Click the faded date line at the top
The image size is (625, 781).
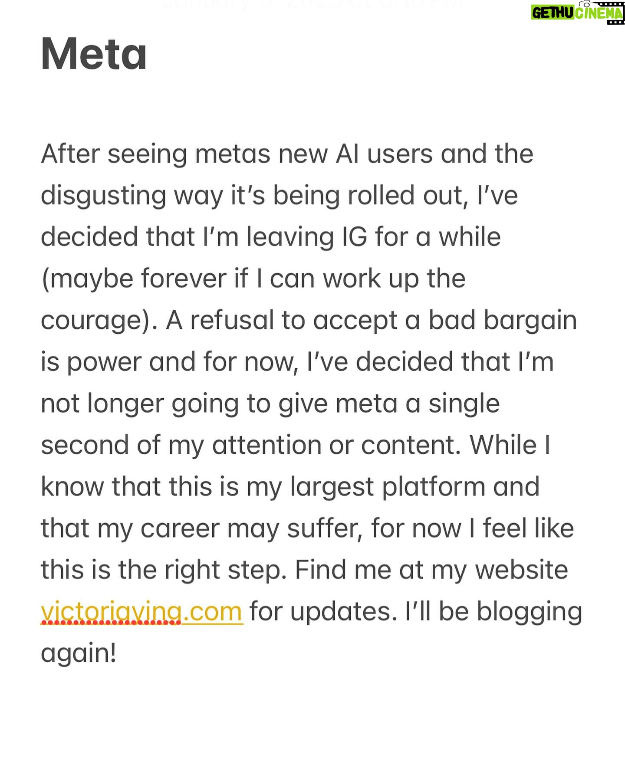tap(312, 4)
